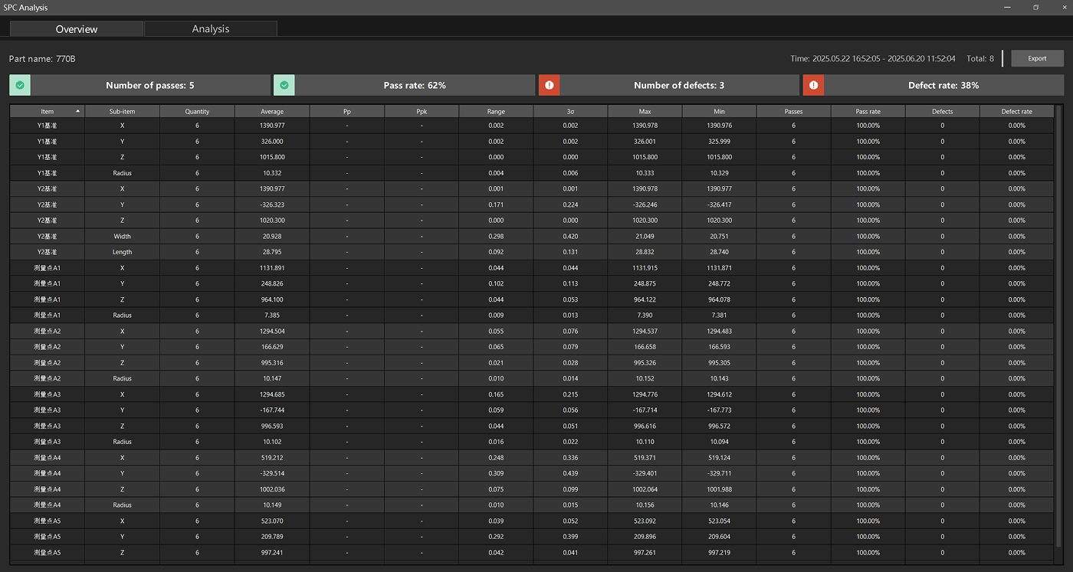1073x572 pixels.
Task: Click the restore window icon in the title bar
Action: point(1035,8)
